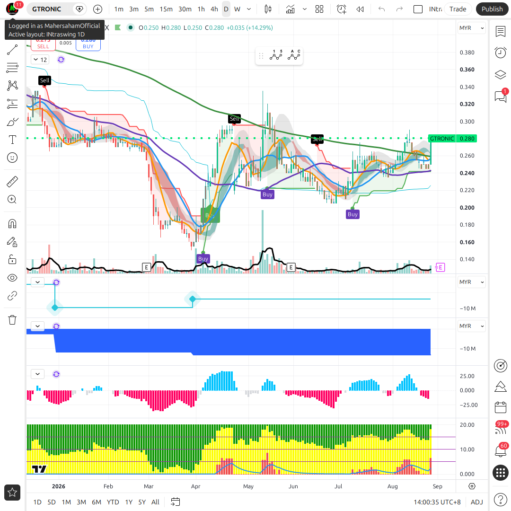Open the forecasting and measurement tools
The width and height of the screenshot is (511, 511).
(x=12, y=104)
